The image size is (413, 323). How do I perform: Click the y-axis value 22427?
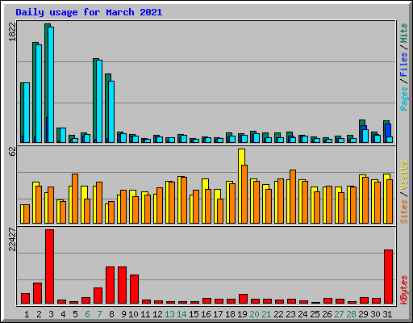[x=12, y=239]
